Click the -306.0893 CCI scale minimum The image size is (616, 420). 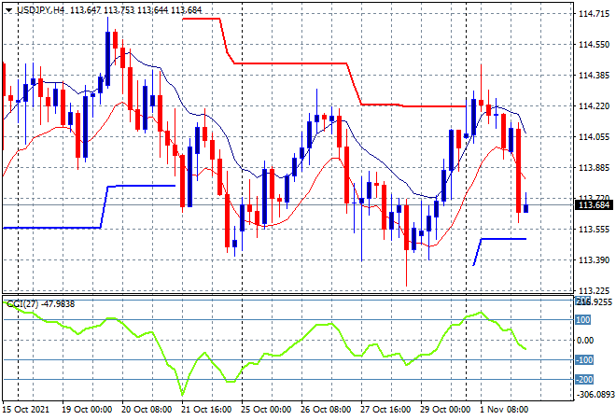pyautogui.click(x=595, y=394)
